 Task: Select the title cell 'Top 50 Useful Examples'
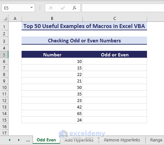[x=84, y=26]
